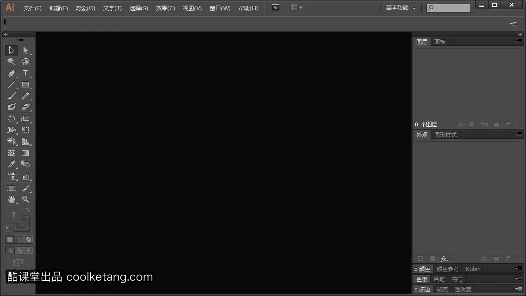Image resolution: width=526 pixels, height=296 pixels.
Task: Open the 选择(S) menu
Action: click(139, 8)
